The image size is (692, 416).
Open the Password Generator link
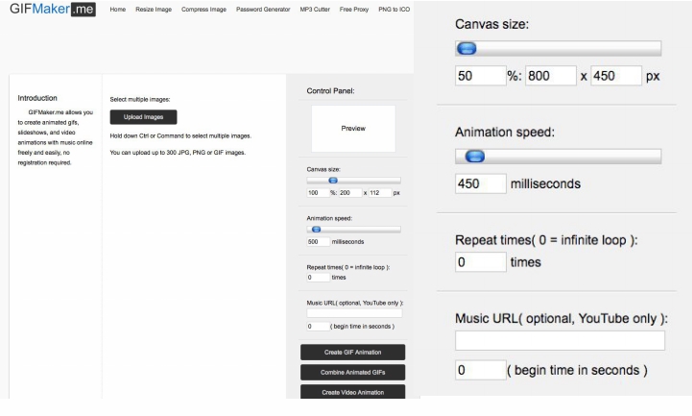pos(262,10)
